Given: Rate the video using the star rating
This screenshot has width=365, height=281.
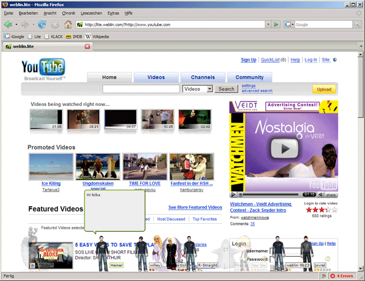Looking at the screenshot, I should coord(321,210).
